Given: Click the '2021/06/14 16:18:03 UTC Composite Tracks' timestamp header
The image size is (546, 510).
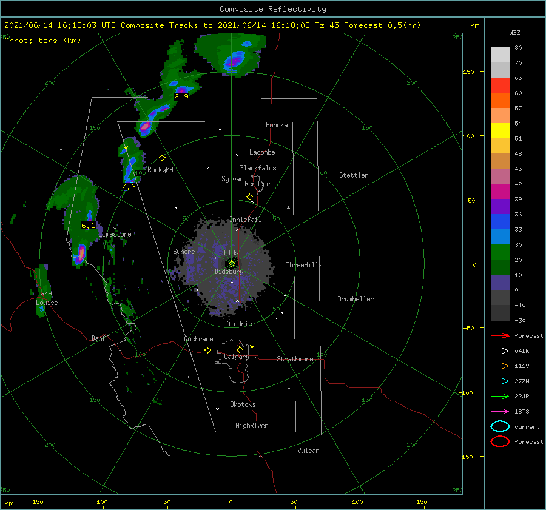Looking at the screenshot, I should [x=101, y=25].
